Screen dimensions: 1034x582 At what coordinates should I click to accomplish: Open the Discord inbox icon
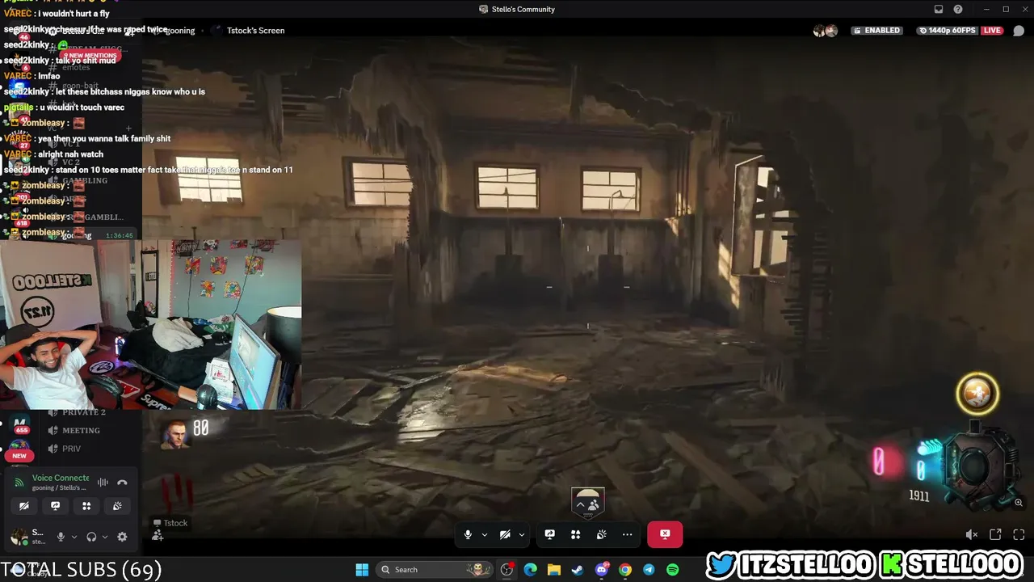[x=939, y=10]
